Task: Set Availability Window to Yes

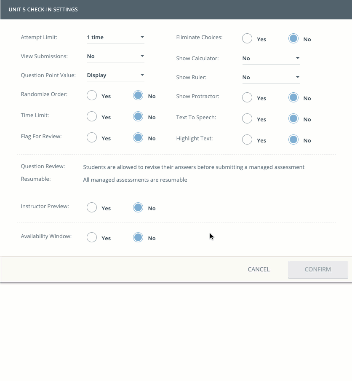Action: coord(92,238)
